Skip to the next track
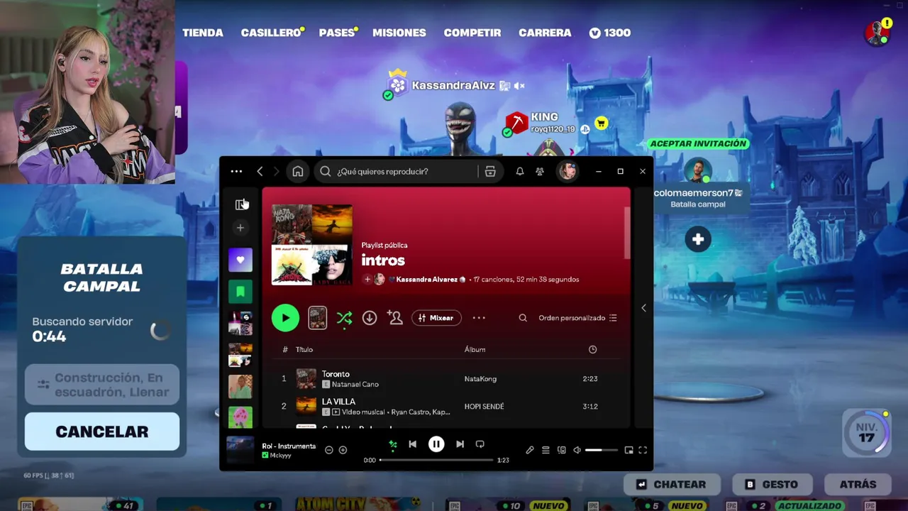Screen dimensions: 908x511 460,444
